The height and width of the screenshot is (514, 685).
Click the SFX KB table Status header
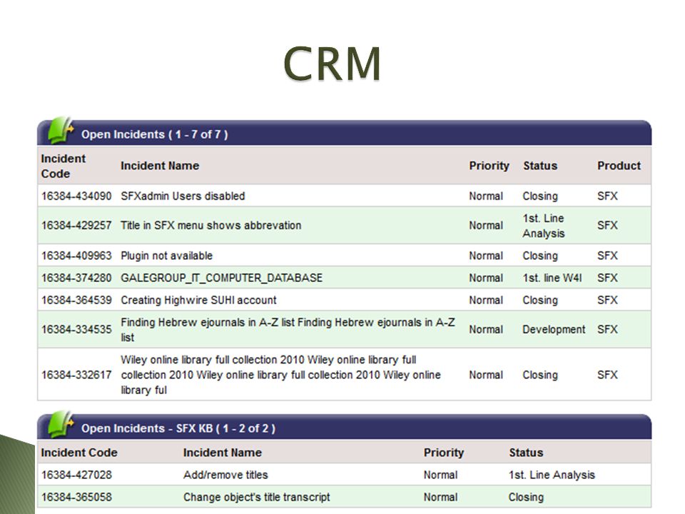(x=526, y=453)
